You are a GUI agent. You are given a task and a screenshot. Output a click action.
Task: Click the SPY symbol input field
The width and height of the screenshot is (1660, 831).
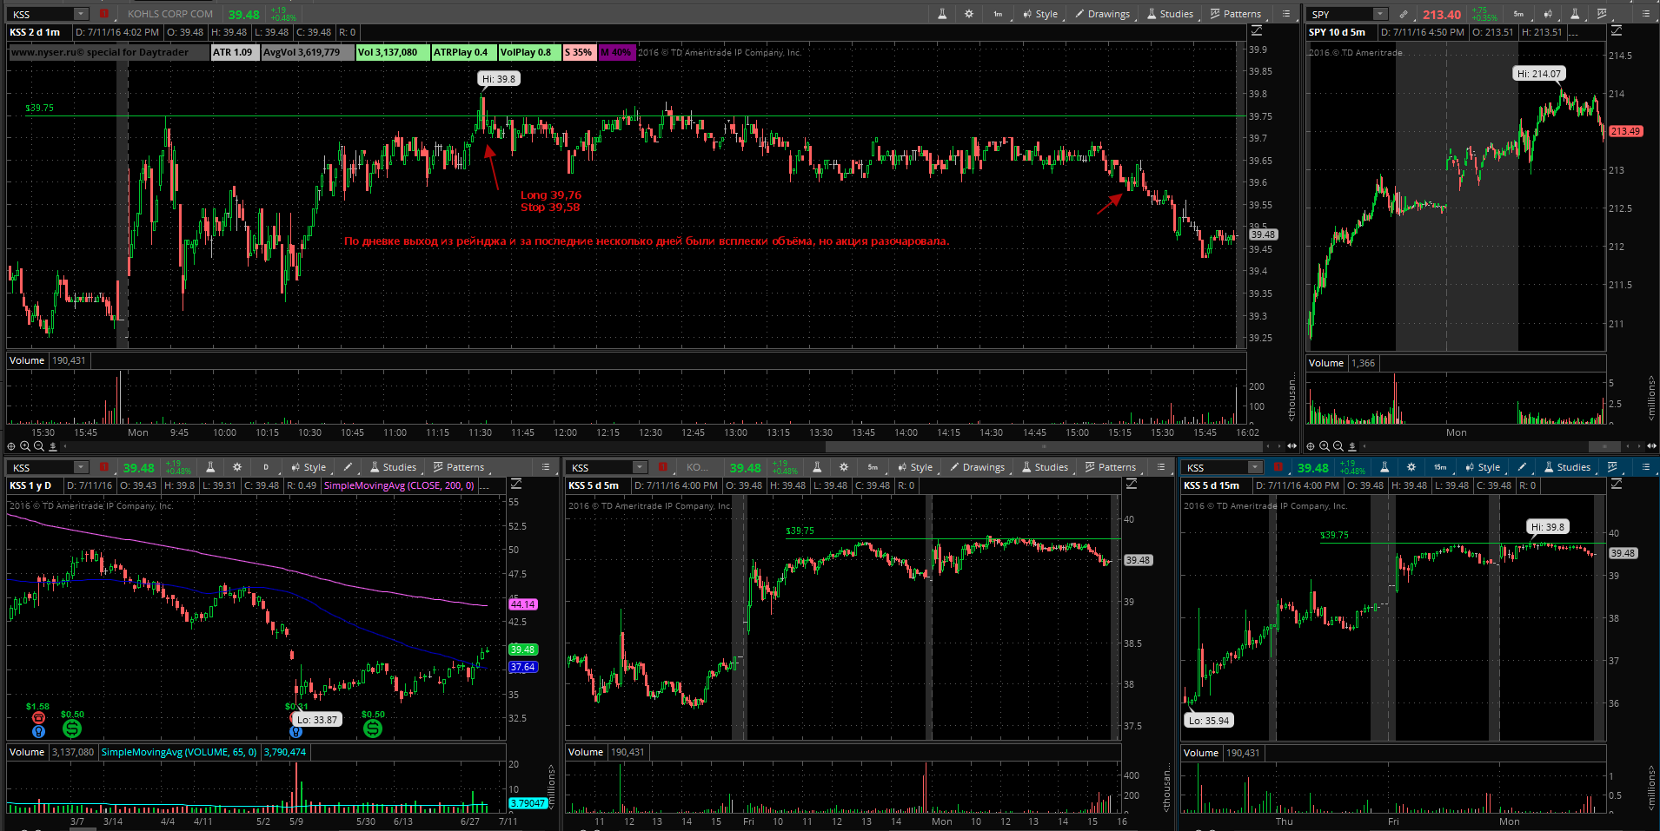coord(1341,14)
